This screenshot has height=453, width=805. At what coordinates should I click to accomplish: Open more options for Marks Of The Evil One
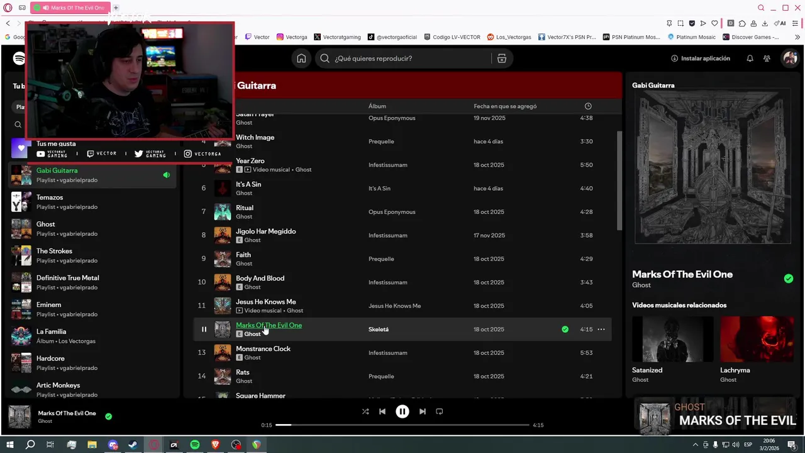[601, 329]
